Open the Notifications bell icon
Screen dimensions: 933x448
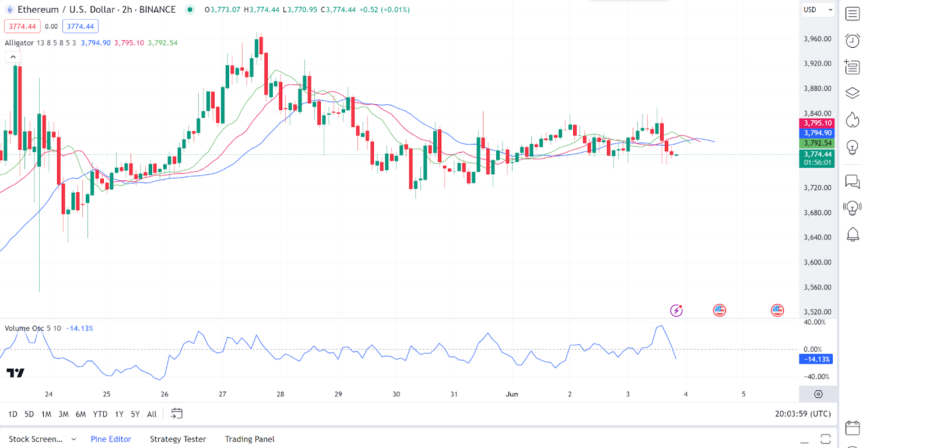(x=853, y=234)
